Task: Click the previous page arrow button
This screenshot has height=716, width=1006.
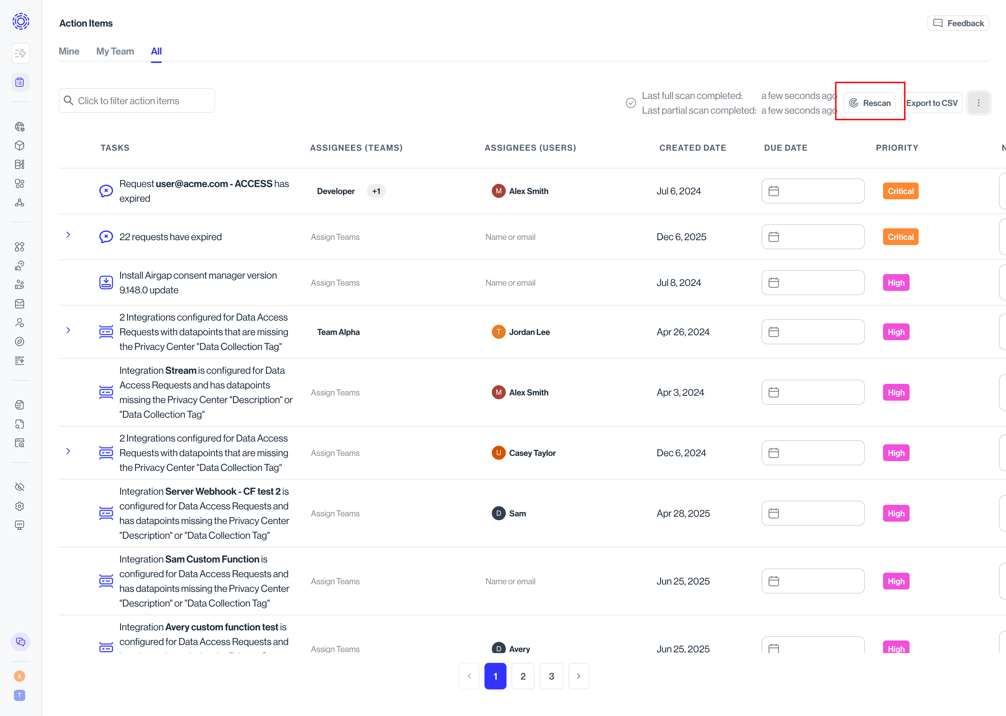Action: [x=469, y=676]
